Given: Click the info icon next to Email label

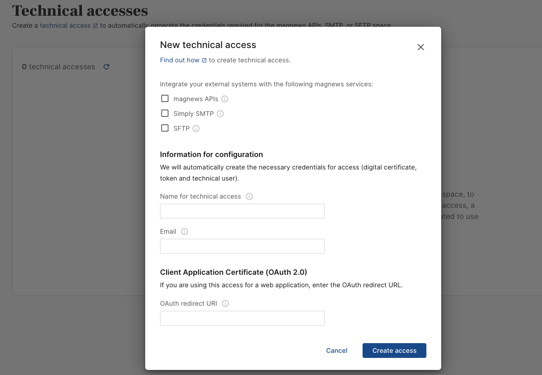Looking at the screenshot, I should (185, 231).
